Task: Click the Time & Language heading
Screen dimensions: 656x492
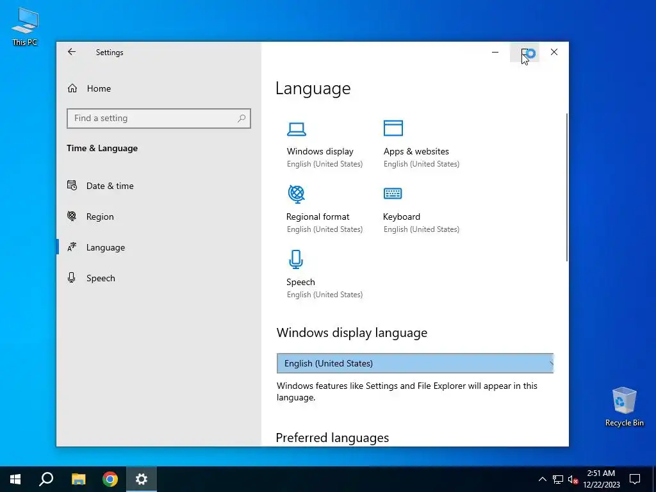Action: pos(102,148)
